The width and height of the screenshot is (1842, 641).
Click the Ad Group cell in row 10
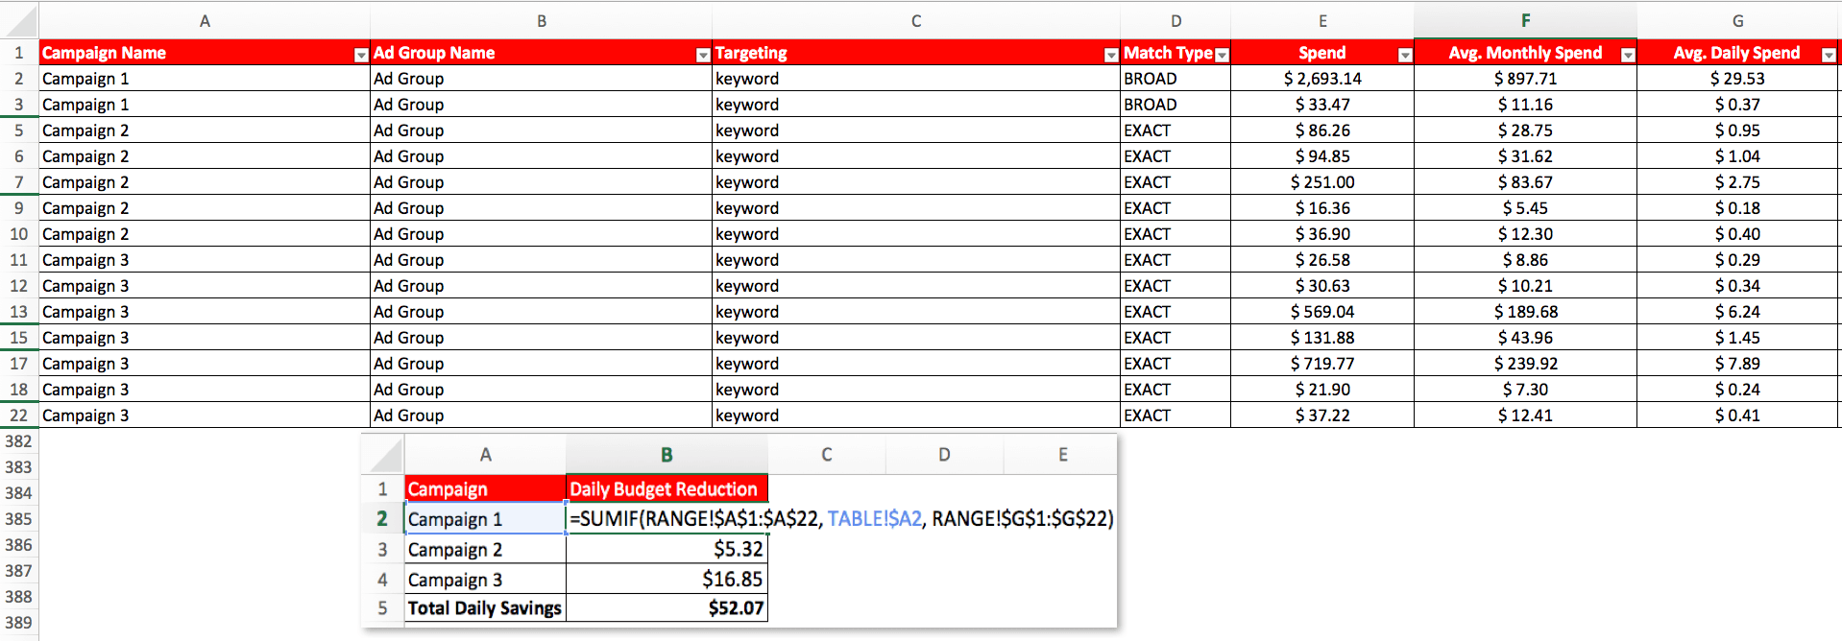[x=542, y=234]
